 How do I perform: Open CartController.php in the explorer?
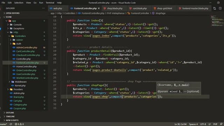pyautogui.click(x=26, y=51)
